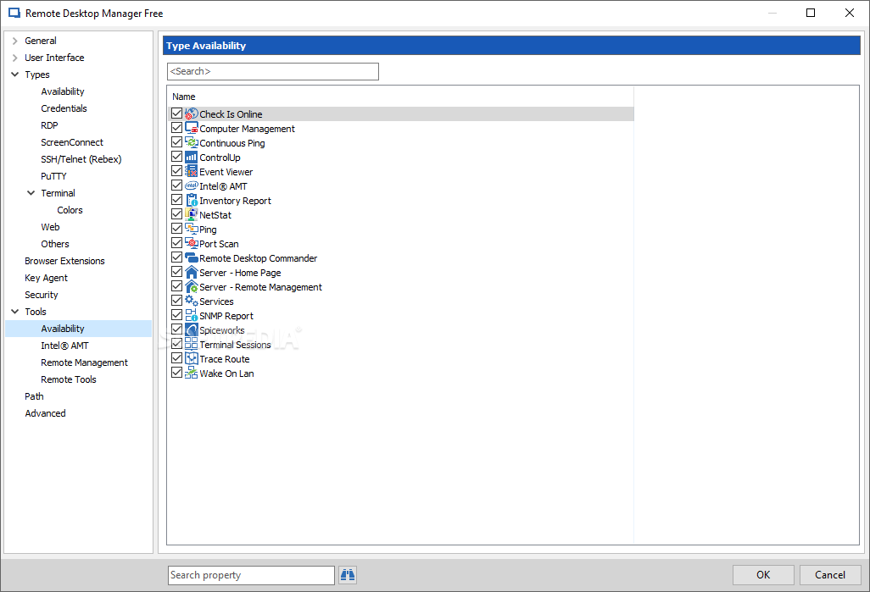Click the binoculars search button
Viewport: 870px width, 592px height.
coord(348,575)
